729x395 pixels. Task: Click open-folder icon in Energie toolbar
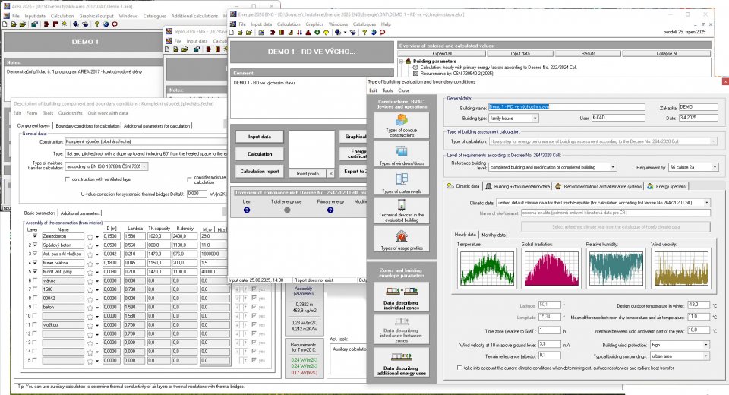pyautogui.click(x=249, y=32)
